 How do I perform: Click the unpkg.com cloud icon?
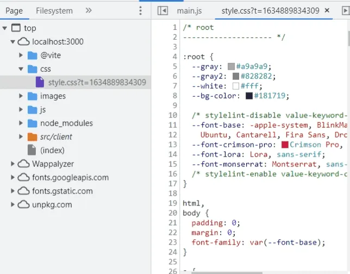23,204
